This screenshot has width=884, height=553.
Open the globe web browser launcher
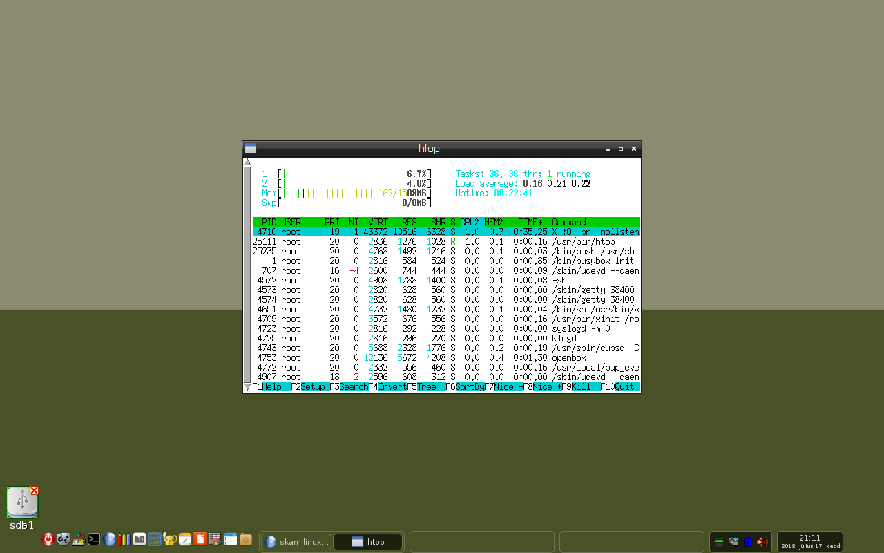pos(109,539)
